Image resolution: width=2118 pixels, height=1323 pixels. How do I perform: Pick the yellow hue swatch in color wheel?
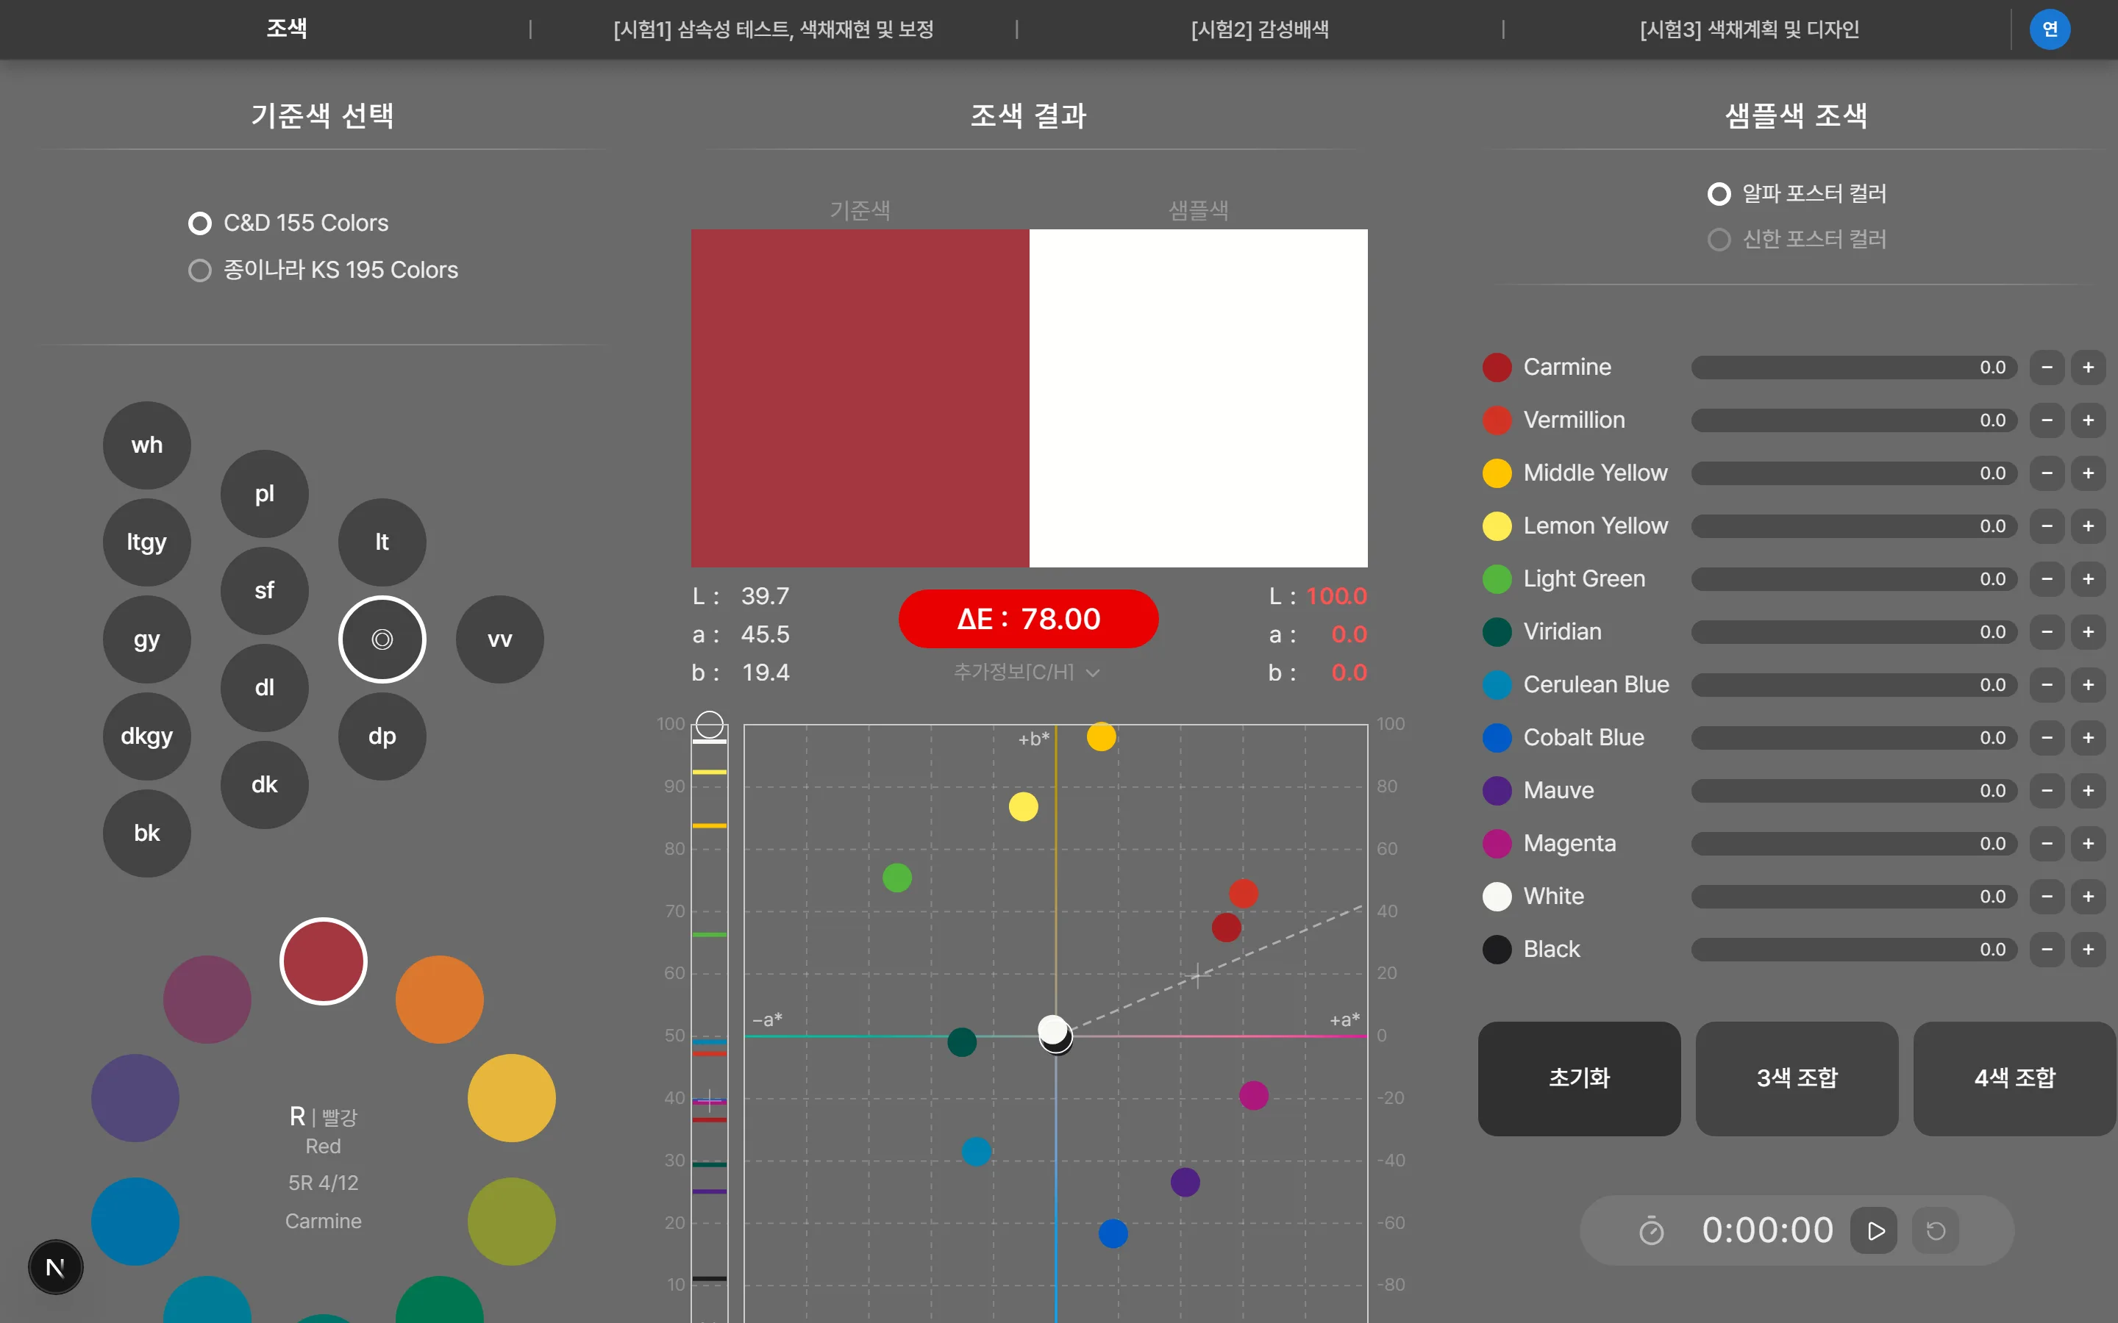pyautogui.click(x=512, y=1098)
